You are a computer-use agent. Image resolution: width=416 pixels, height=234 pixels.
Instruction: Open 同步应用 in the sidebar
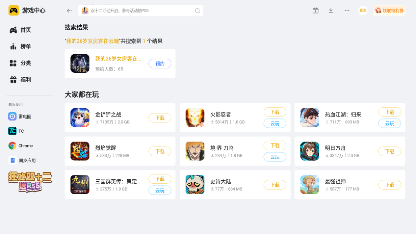click(x=22, y=160)
